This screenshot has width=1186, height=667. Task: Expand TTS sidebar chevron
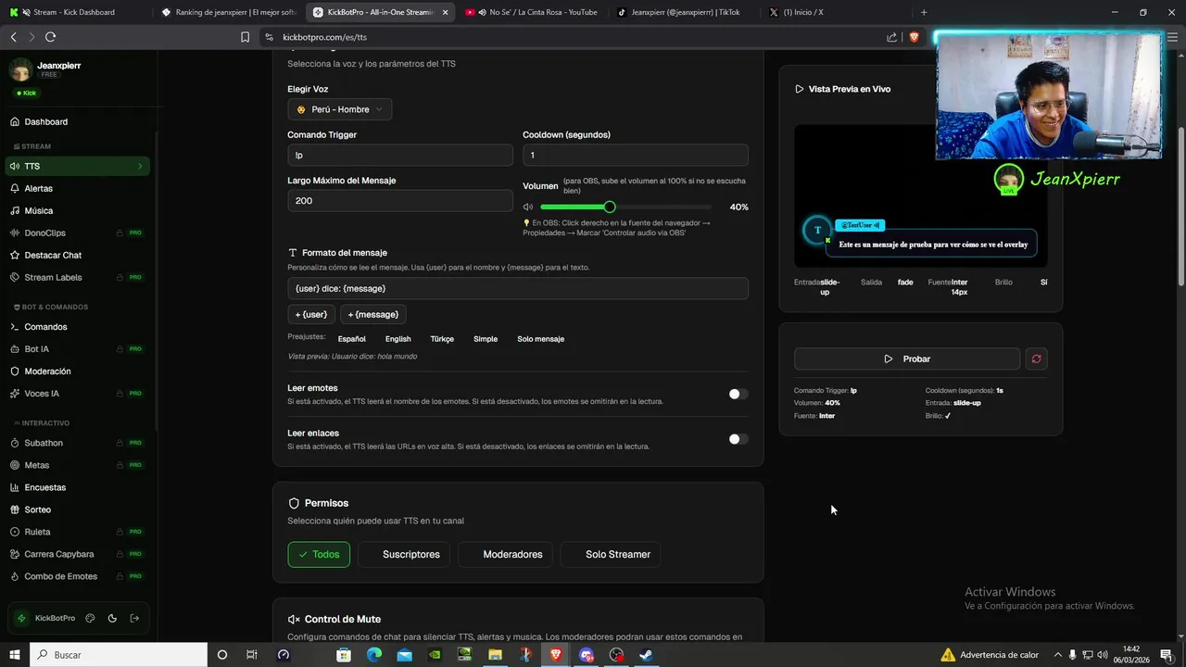[x=140, y=166]
